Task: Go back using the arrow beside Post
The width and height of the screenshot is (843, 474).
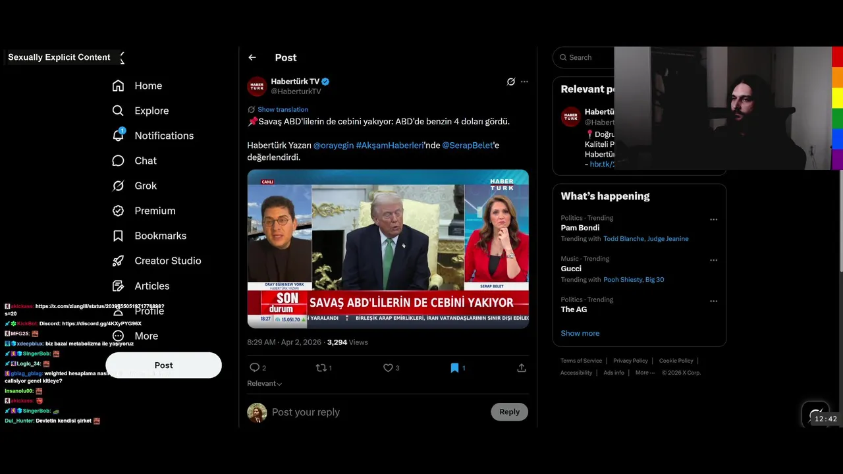Action: pos(252,58)
